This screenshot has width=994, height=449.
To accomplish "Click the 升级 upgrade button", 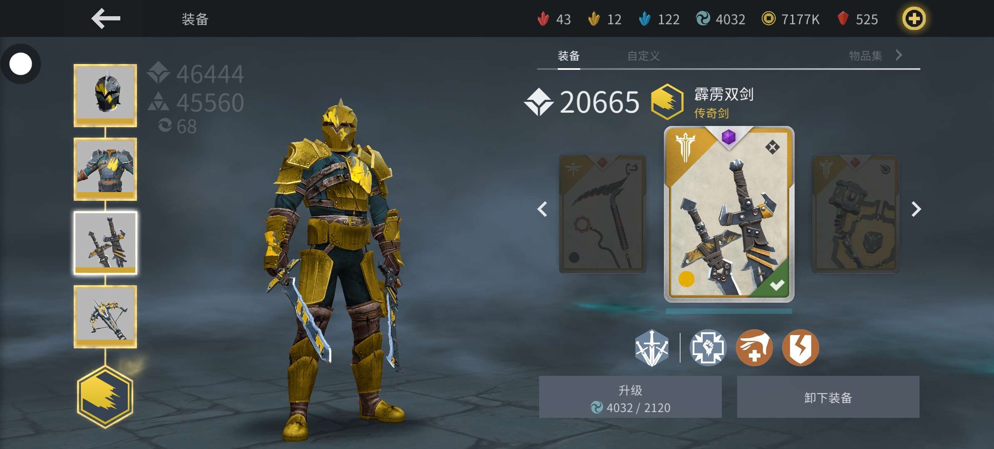I will tap(630, 397).
